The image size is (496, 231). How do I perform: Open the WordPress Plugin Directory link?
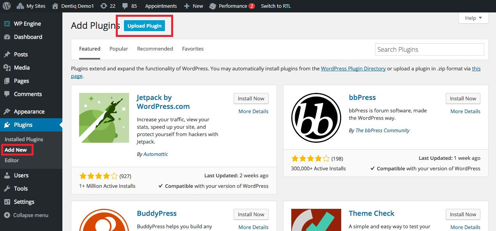coord(353,68)
